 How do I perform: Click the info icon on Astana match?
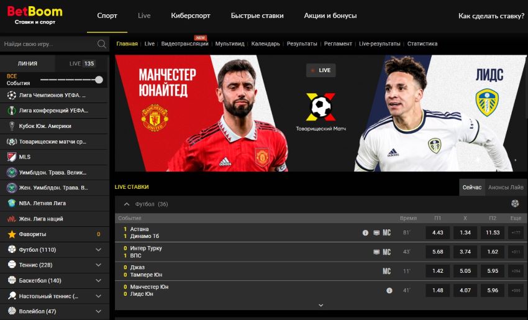(x=365, y=233)
